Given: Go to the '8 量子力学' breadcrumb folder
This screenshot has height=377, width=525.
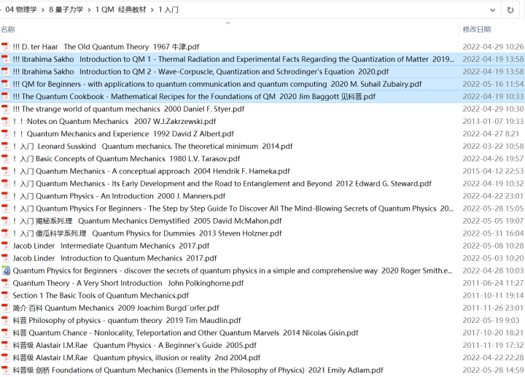Looking at the screenshot, I should pos(66,9).
